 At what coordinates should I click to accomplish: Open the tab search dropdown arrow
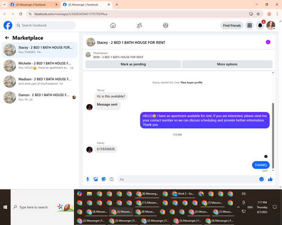pos(5,4)
